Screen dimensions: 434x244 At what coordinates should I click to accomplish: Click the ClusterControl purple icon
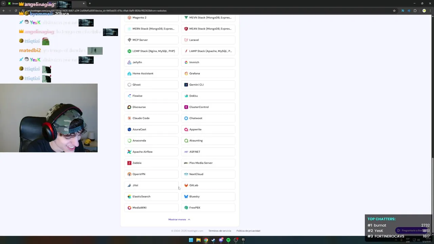click(x=186, y=107)
